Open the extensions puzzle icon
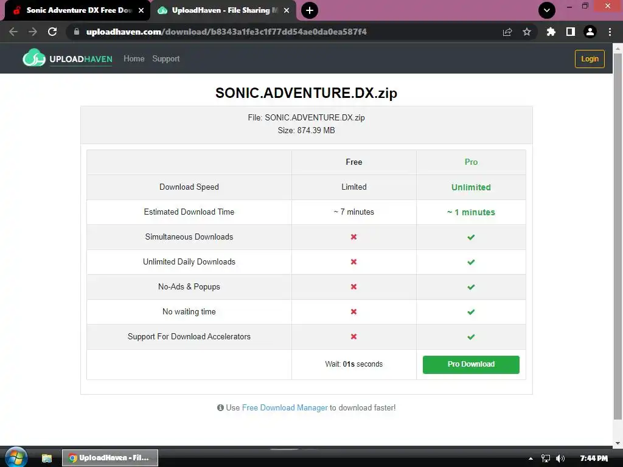 [x=551, y=32]
